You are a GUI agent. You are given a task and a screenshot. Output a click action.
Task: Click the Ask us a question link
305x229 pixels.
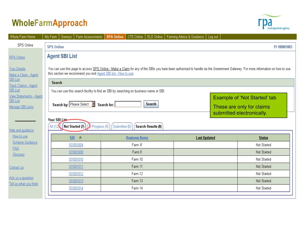point(21,178)
